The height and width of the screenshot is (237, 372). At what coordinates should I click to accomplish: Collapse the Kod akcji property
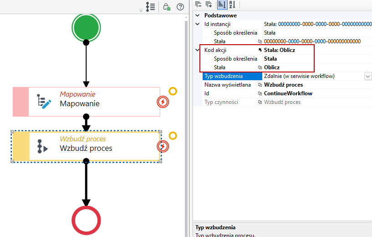(x=198, y=50)
